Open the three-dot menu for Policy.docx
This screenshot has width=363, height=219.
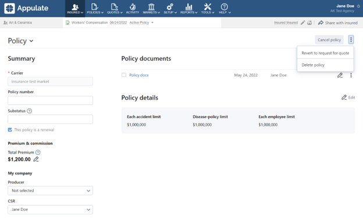coord(351,75)
